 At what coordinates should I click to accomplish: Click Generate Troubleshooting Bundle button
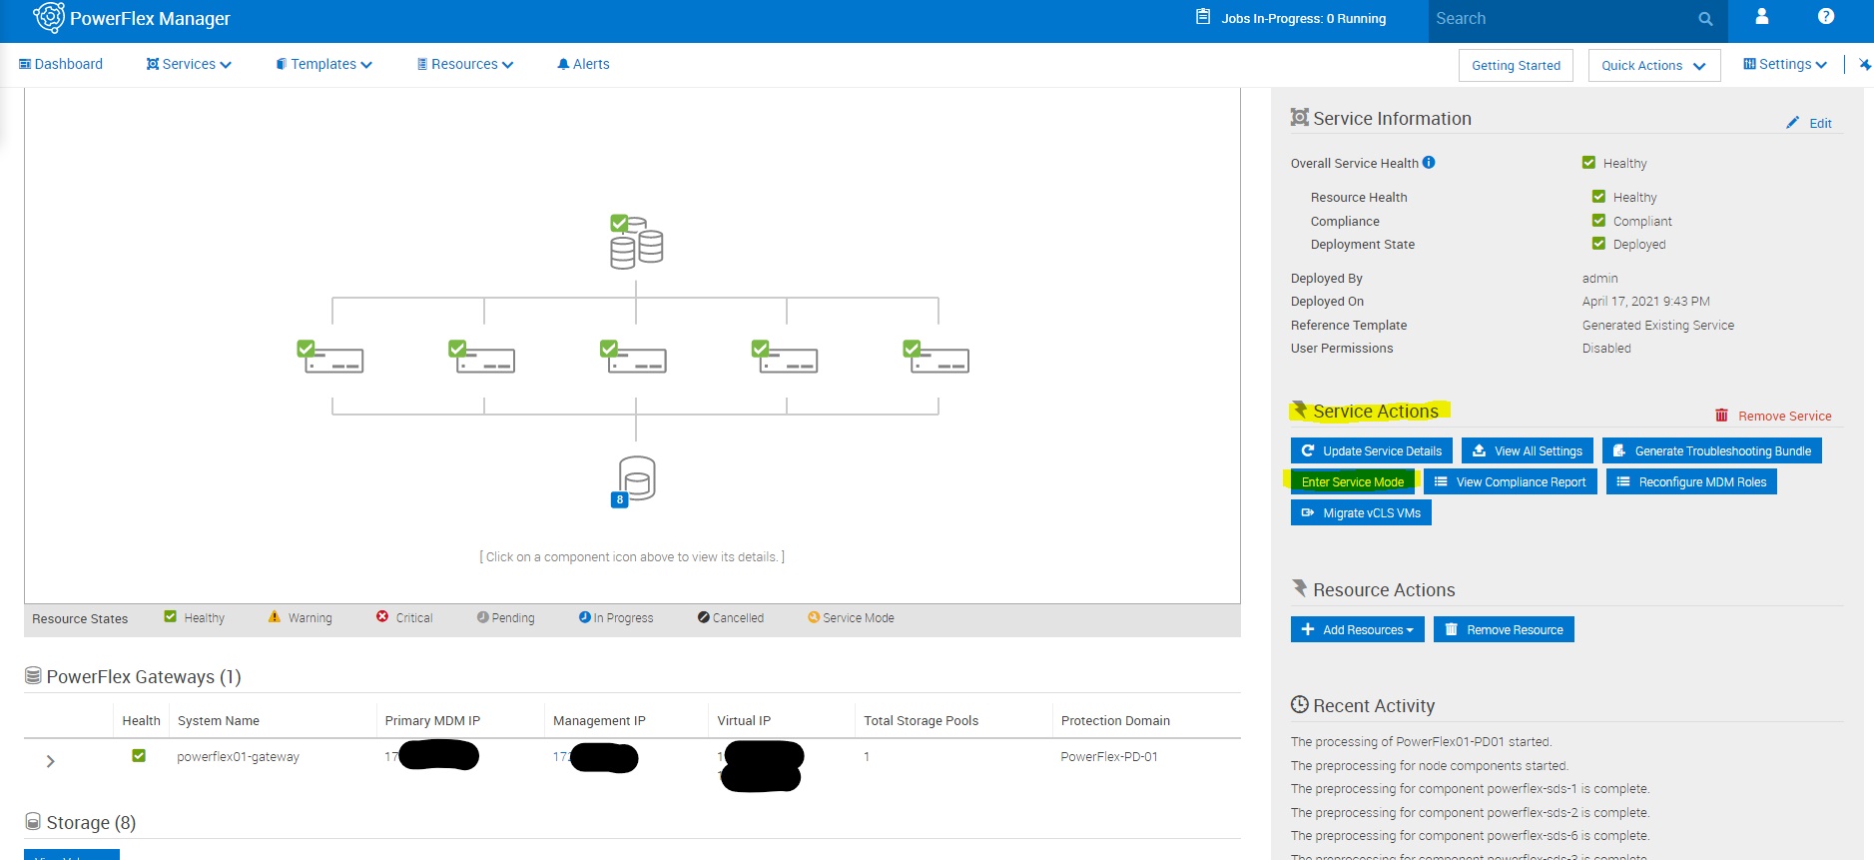coord(1711,451)
